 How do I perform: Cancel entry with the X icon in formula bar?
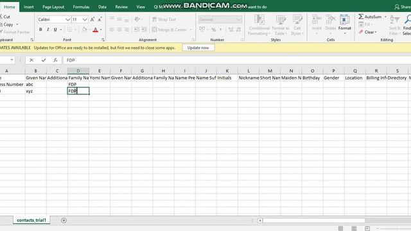[31, 60]
